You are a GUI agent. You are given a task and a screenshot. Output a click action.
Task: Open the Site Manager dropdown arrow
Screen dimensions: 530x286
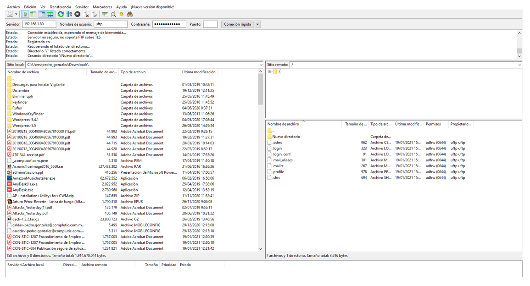[16, 14]
